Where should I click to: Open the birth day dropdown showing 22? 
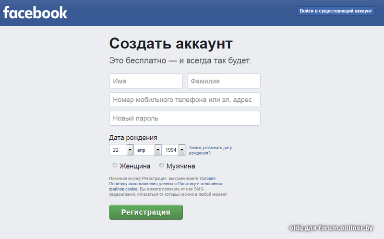(121, 150)
